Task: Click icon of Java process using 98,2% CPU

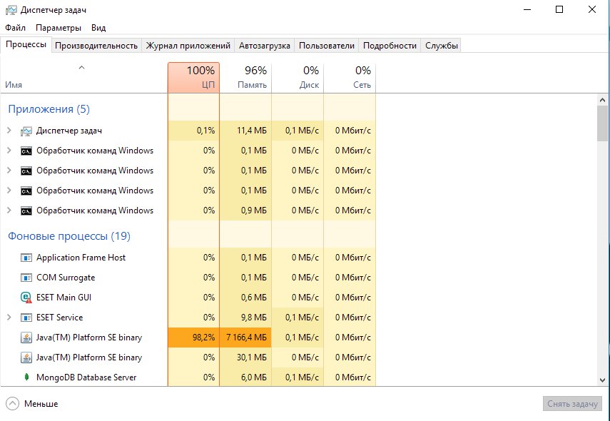Action: point(26,338)
